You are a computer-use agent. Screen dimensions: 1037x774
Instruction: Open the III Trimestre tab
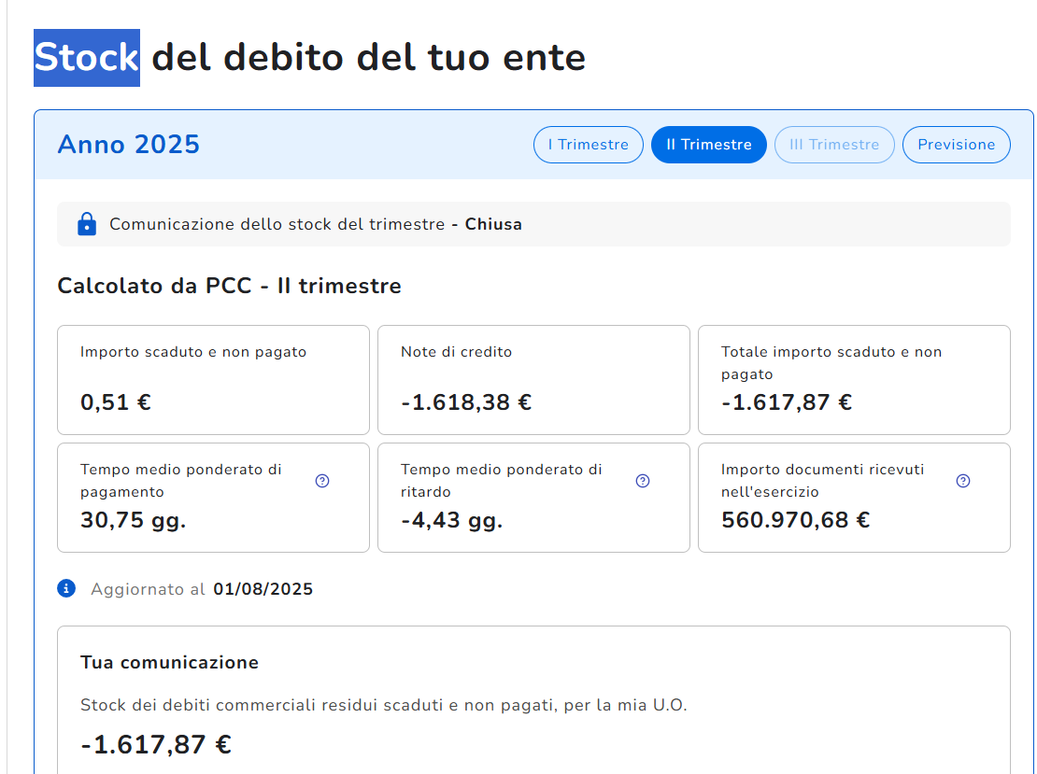(x=834, y=145)
